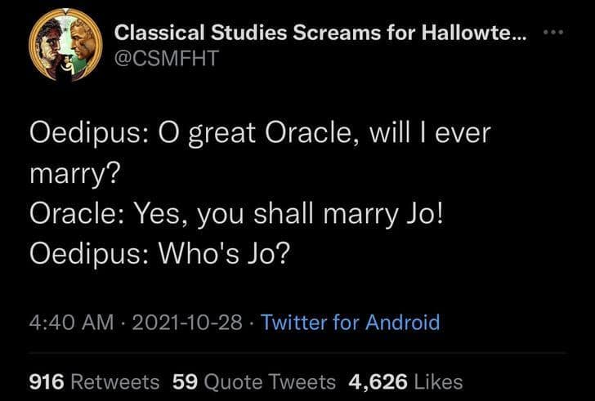Click the "Retweets" label text
Viewport: 595px width, 401px height.
115,381
